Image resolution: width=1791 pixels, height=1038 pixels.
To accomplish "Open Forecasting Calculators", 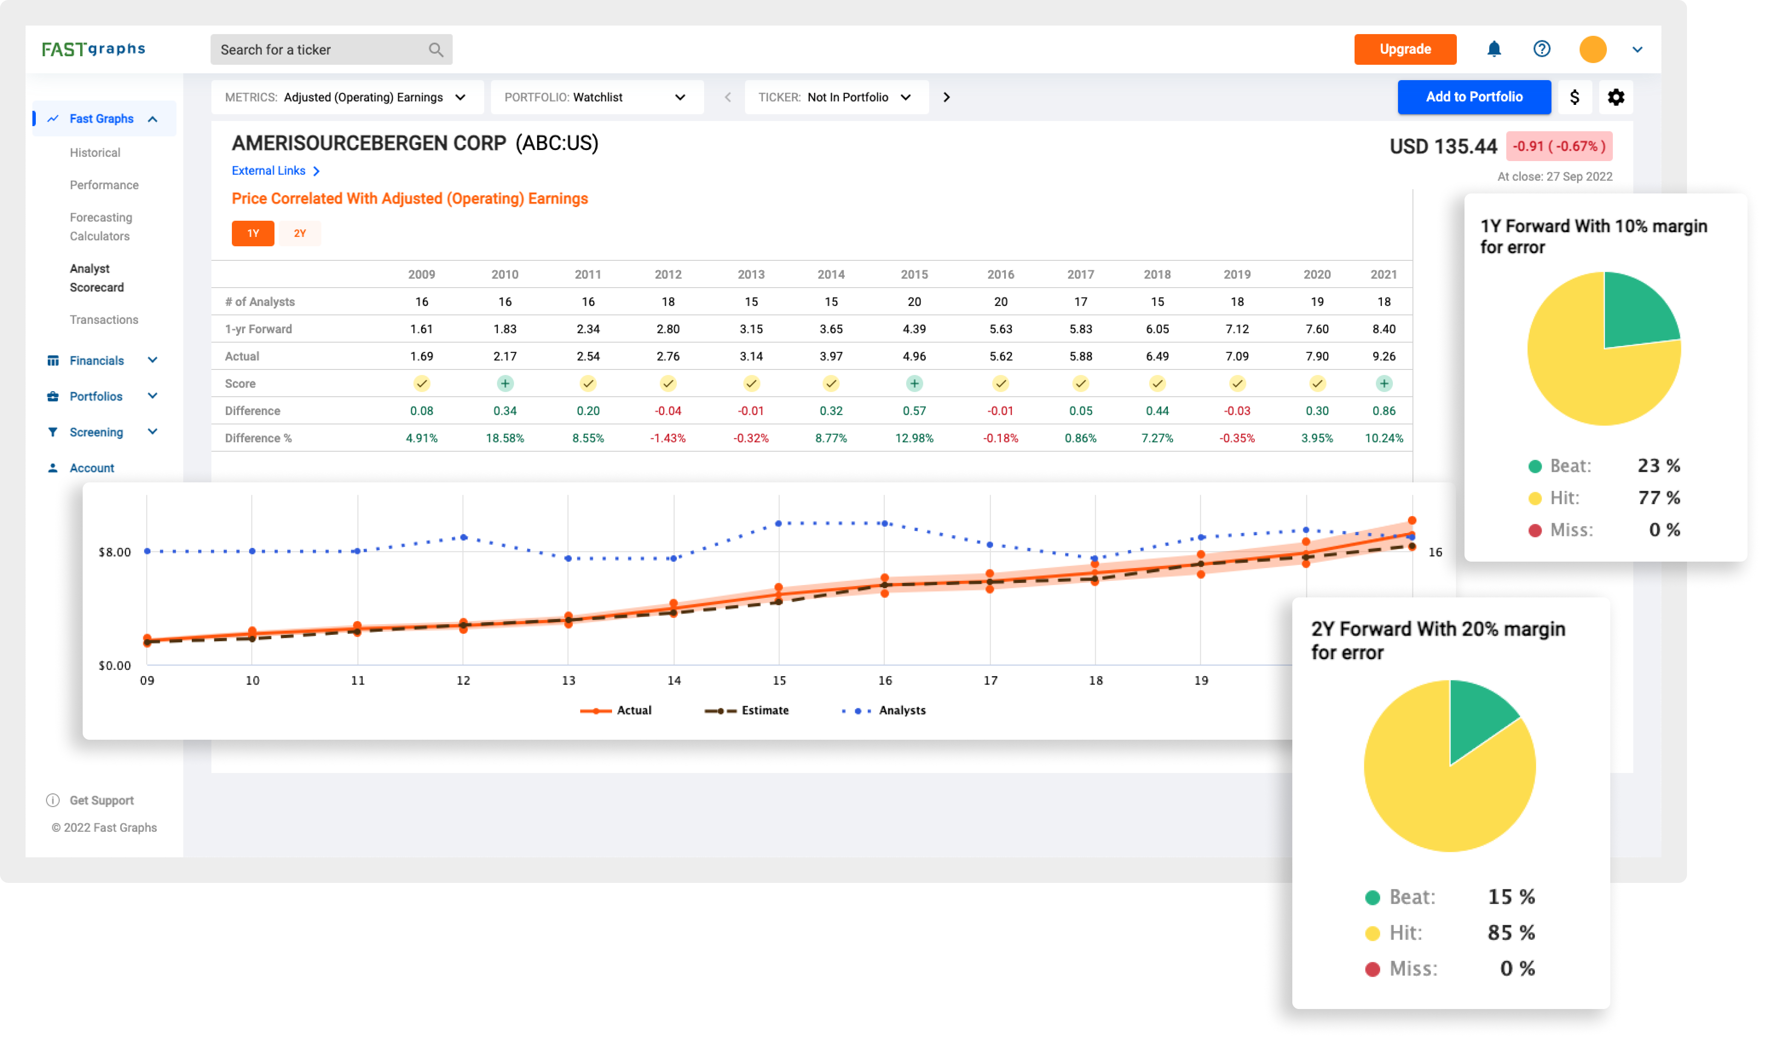I will 101,226.
